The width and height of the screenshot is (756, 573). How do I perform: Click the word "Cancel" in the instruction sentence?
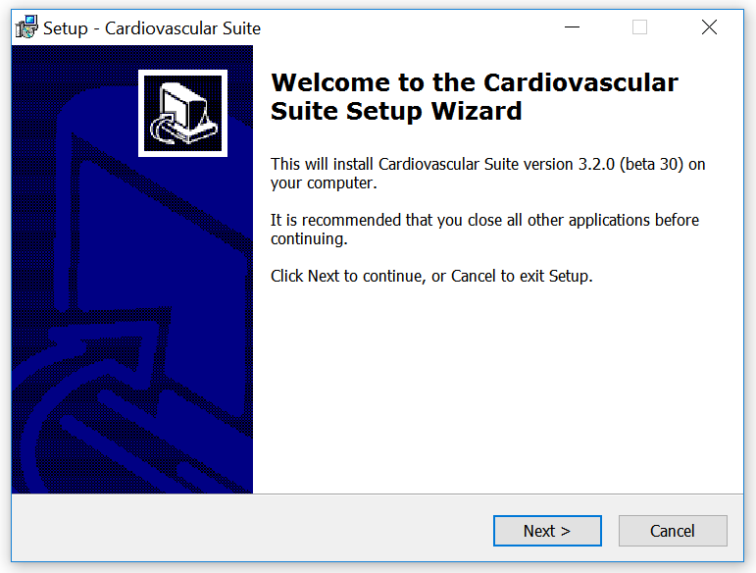click(474, 276)
